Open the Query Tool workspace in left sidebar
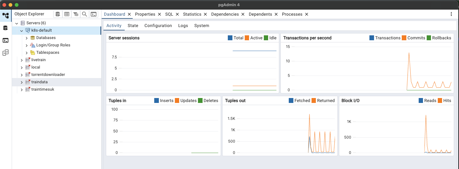 (6, 28)
